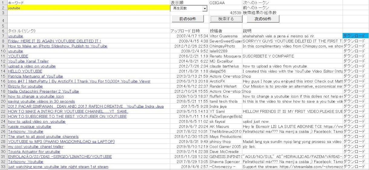The height and width of the screenshot is (170, 369).
Task: Open 'saving youtuibe videos in 30 seconds' link
Action: (x=41, y=101)
